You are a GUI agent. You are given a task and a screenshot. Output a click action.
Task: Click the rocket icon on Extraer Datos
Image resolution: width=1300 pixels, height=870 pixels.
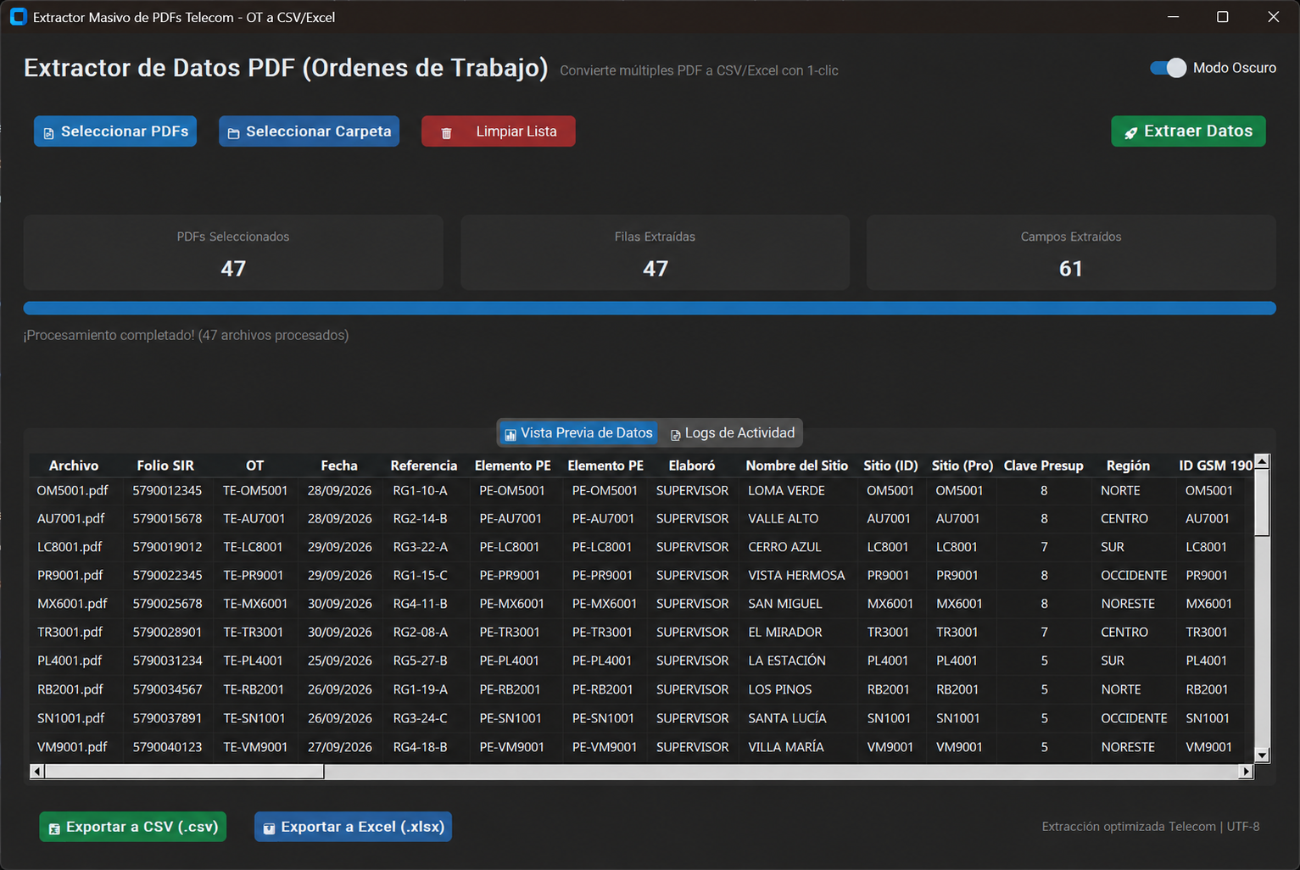pos(1130,133)
